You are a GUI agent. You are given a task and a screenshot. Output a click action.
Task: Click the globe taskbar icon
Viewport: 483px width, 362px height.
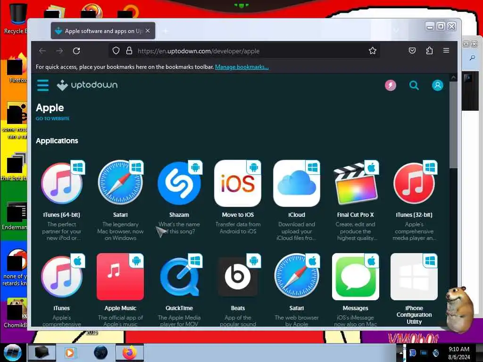pos(101,353)
